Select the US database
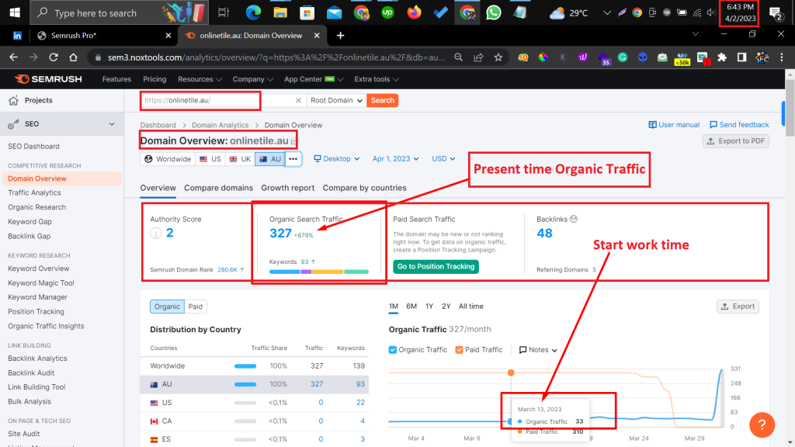This screenshot has height=447, width=795. (x=210, y=159)
